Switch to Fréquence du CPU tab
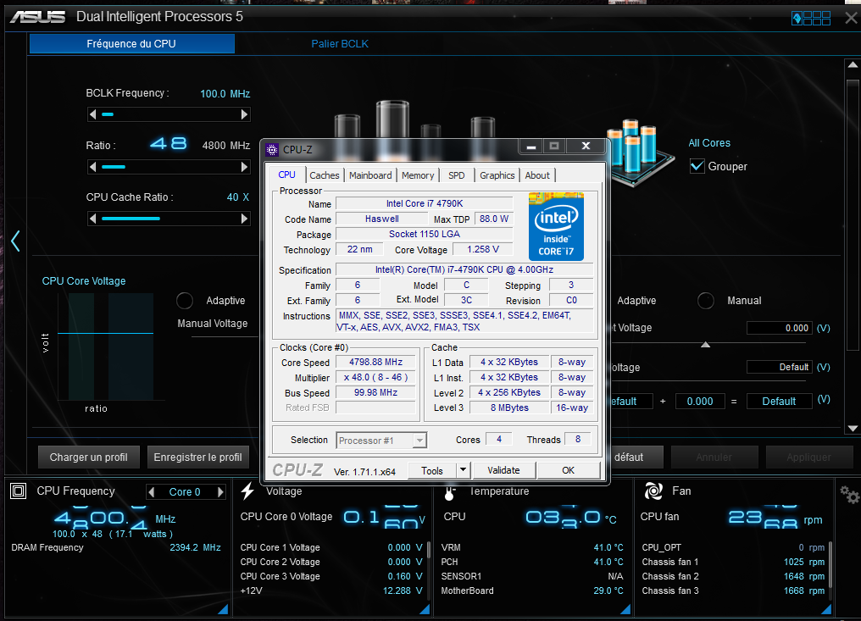 coord(132,44)
